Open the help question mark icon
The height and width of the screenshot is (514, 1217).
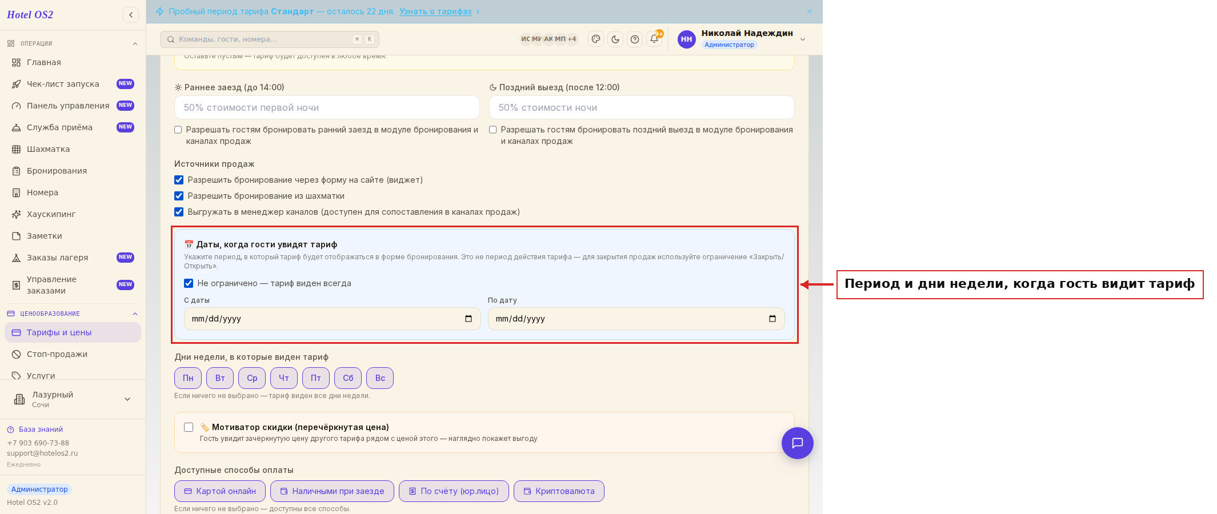tap(635, 39)
